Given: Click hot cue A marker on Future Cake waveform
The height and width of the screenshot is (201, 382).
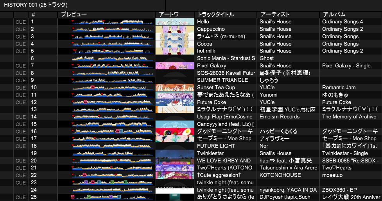Looking at the screenshot, I should pyautogui.click(x=85, y=102).
